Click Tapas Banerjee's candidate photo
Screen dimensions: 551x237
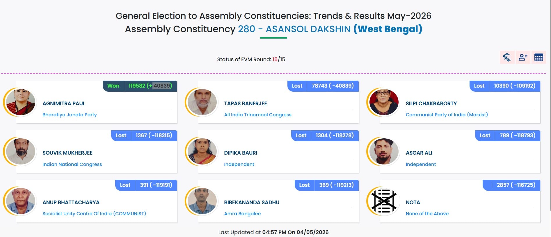(x=202, y=102)
